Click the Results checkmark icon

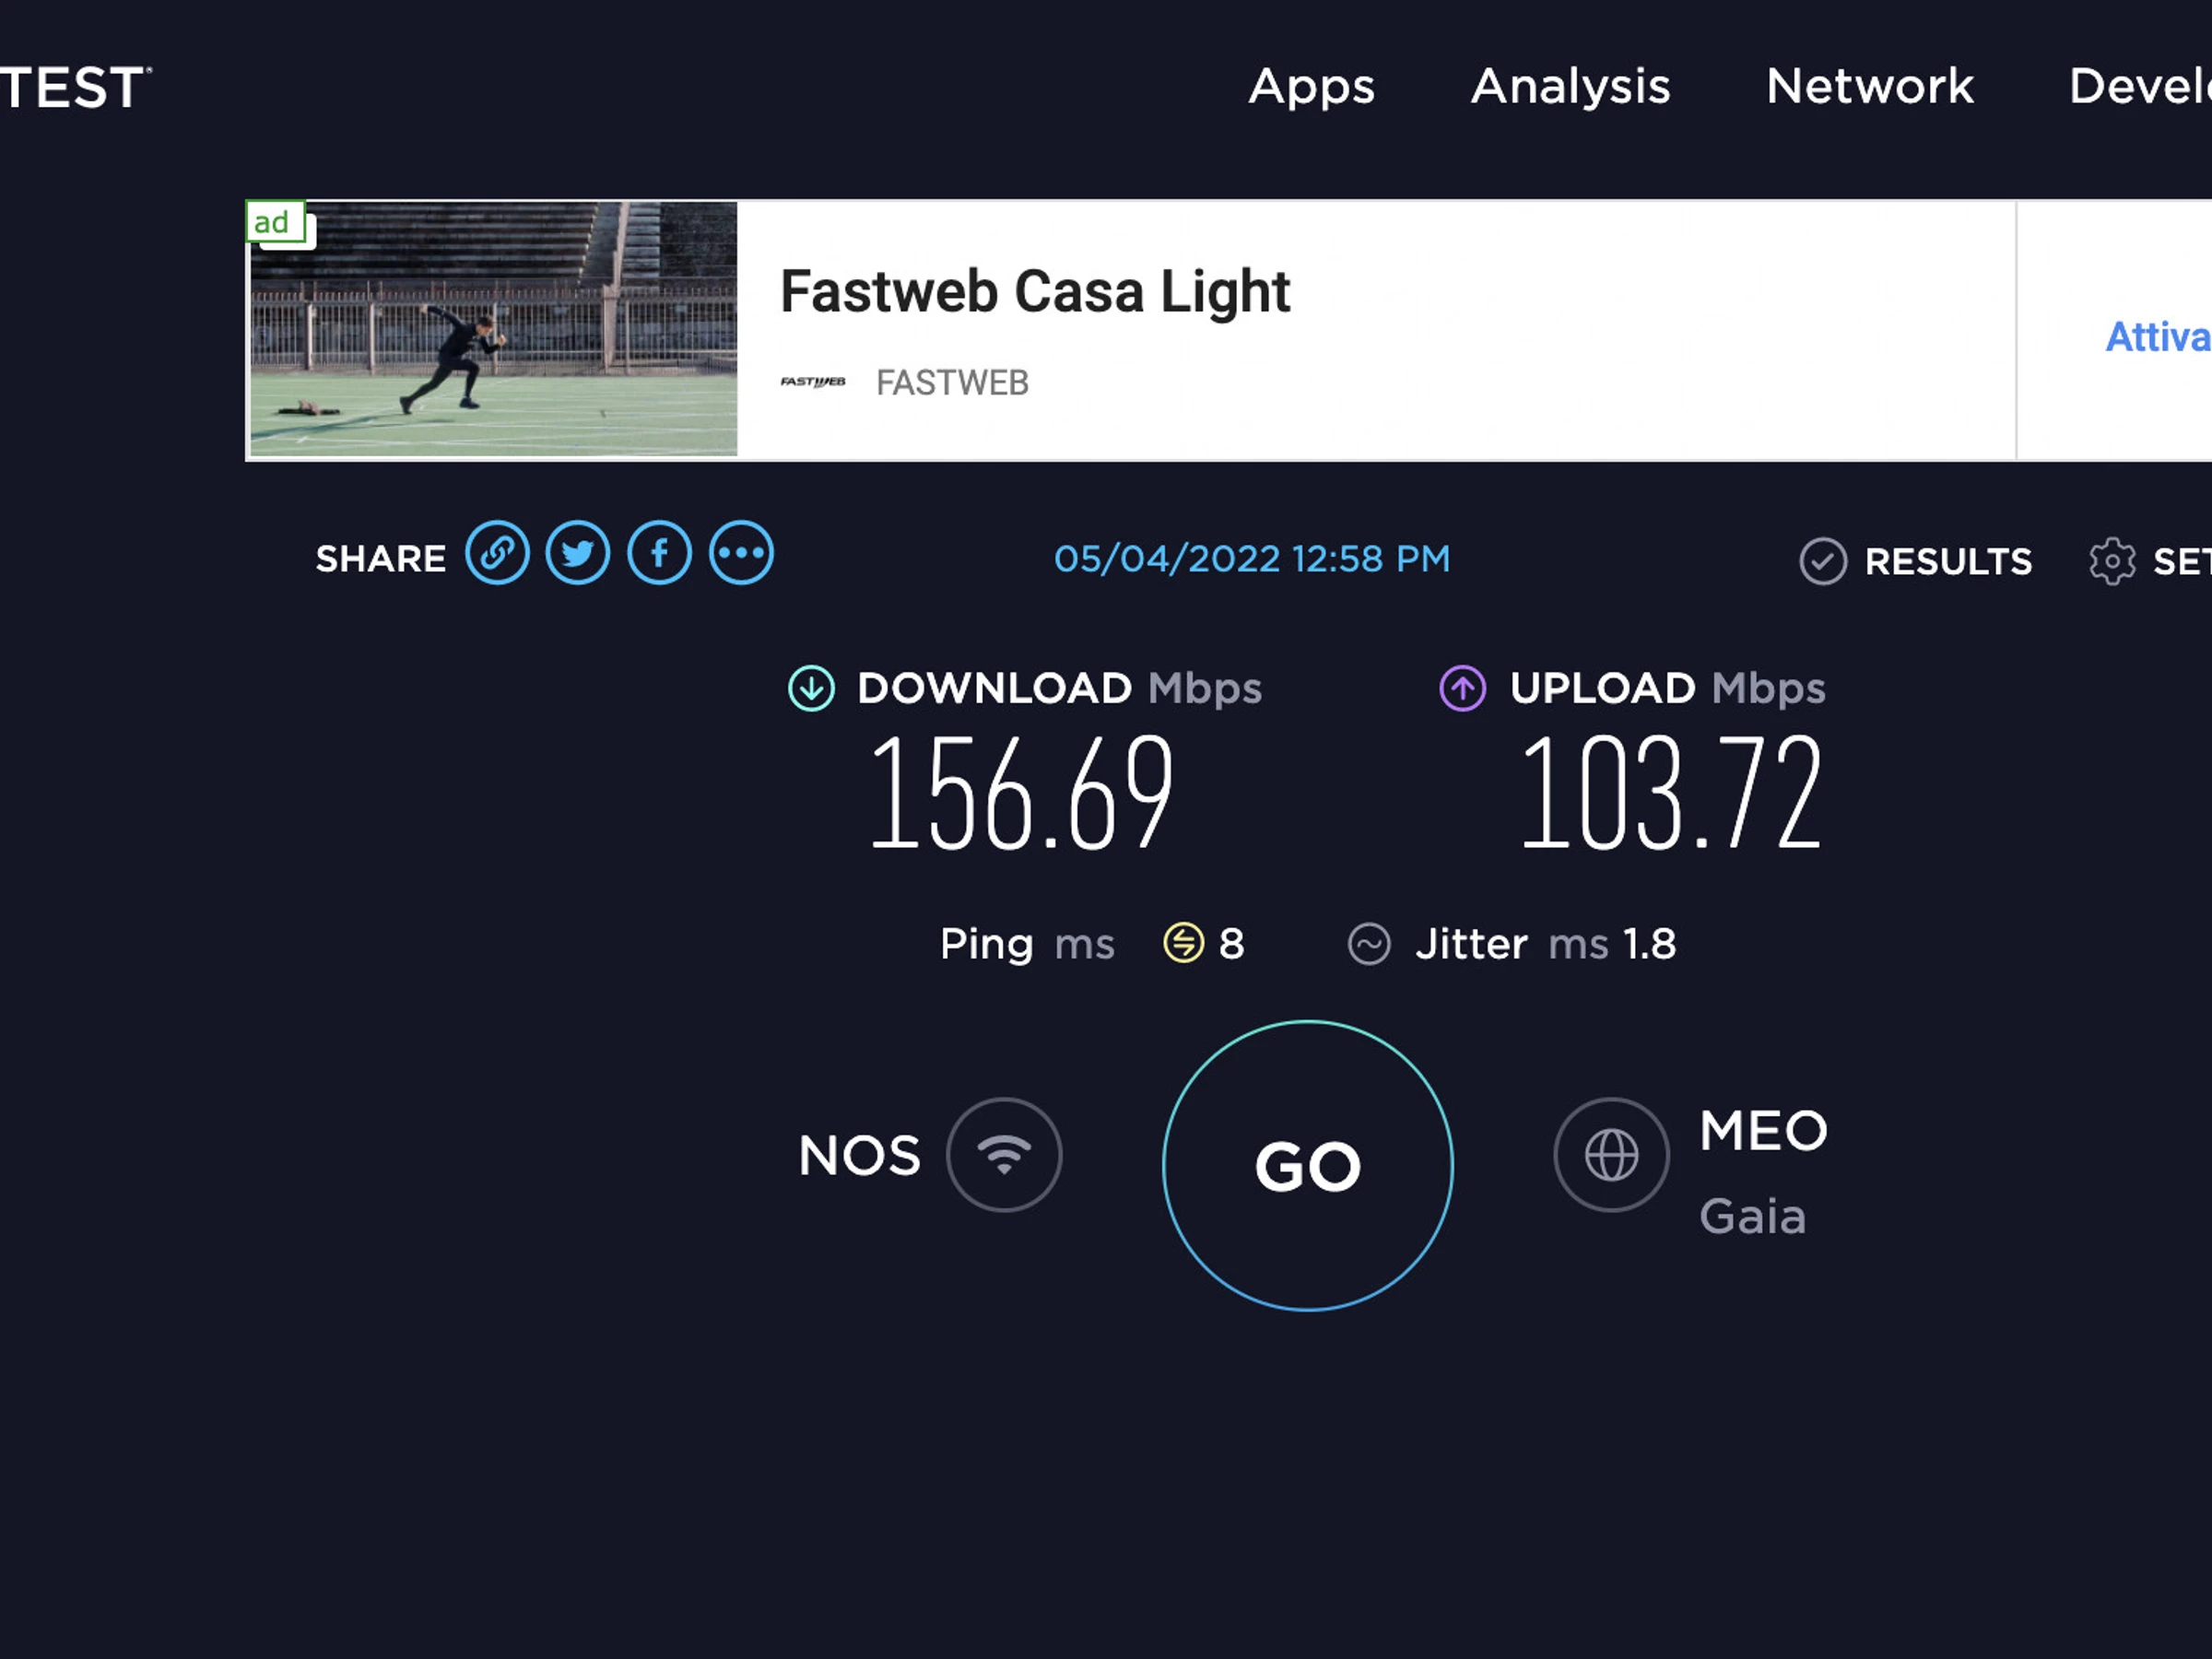coord(1823,561)
